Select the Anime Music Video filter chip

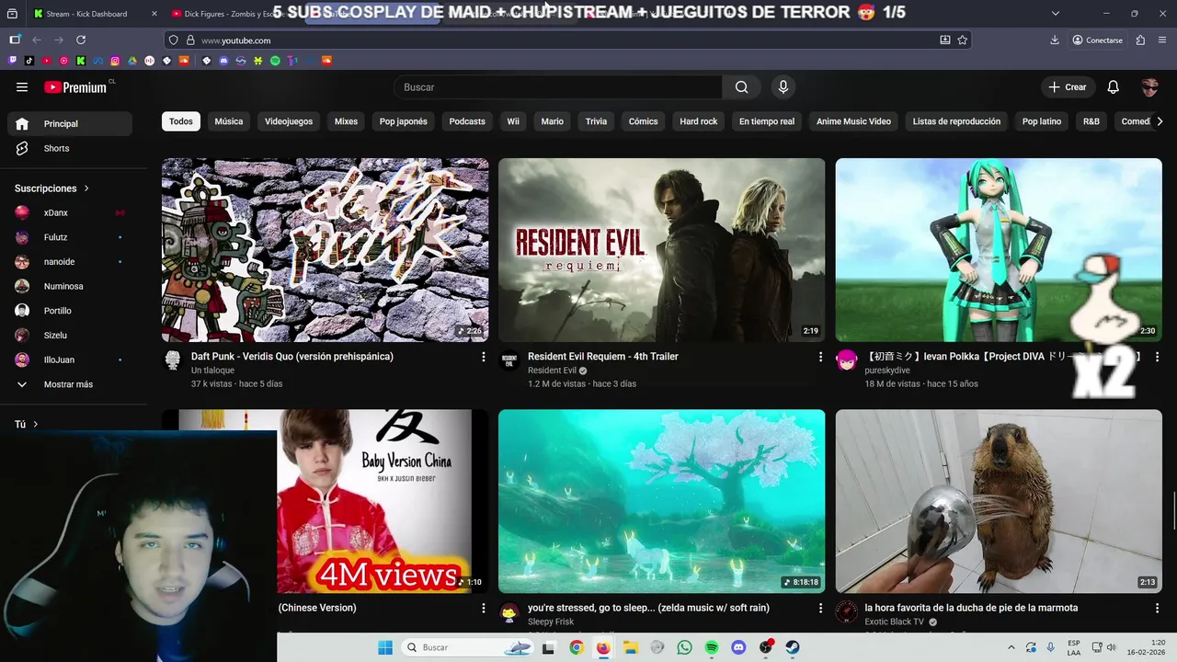[x=853, y=121]
